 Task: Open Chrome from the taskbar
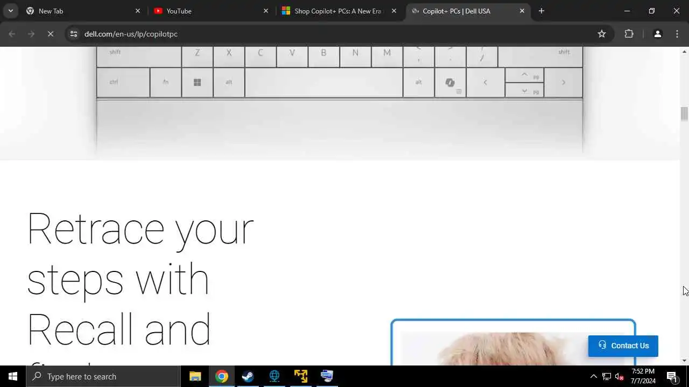point(222,376)
